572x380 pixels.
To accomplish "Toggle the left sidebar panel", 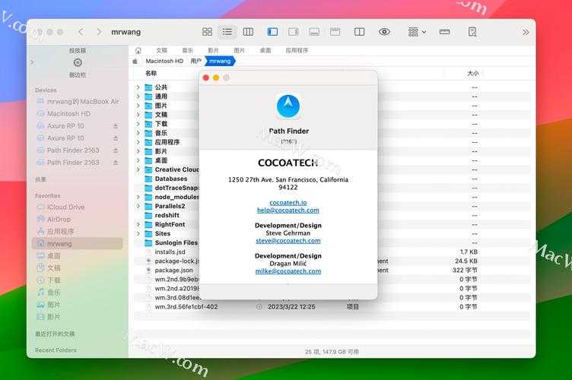I will (x=272, y=32).
